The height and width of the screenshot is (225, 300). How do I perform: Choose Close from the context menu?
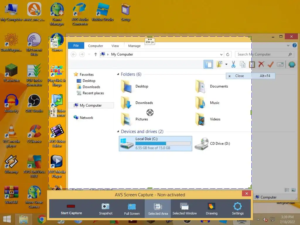[250, 76]
